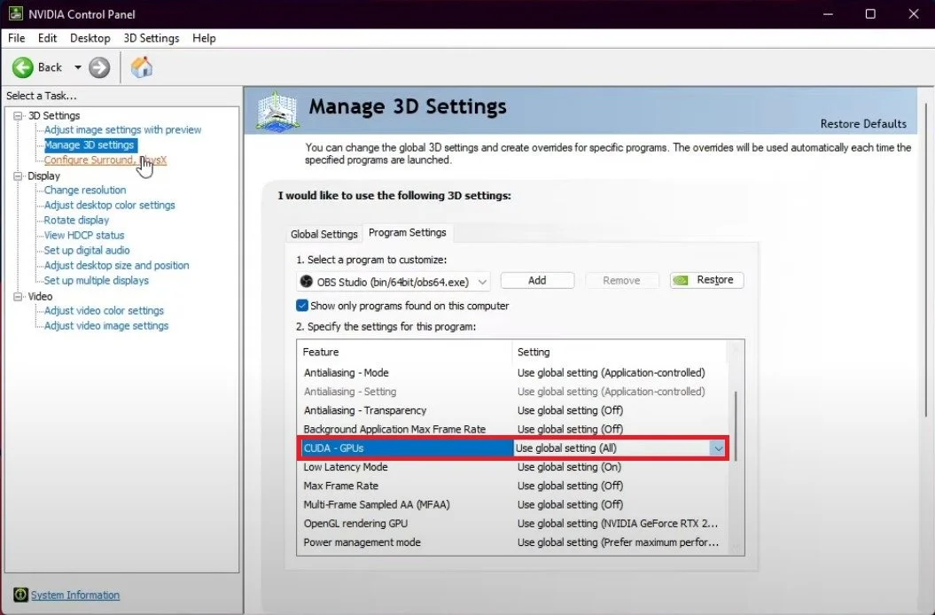Open the Home house icon
Screen dimensions: 935x615
pos(142,67)
